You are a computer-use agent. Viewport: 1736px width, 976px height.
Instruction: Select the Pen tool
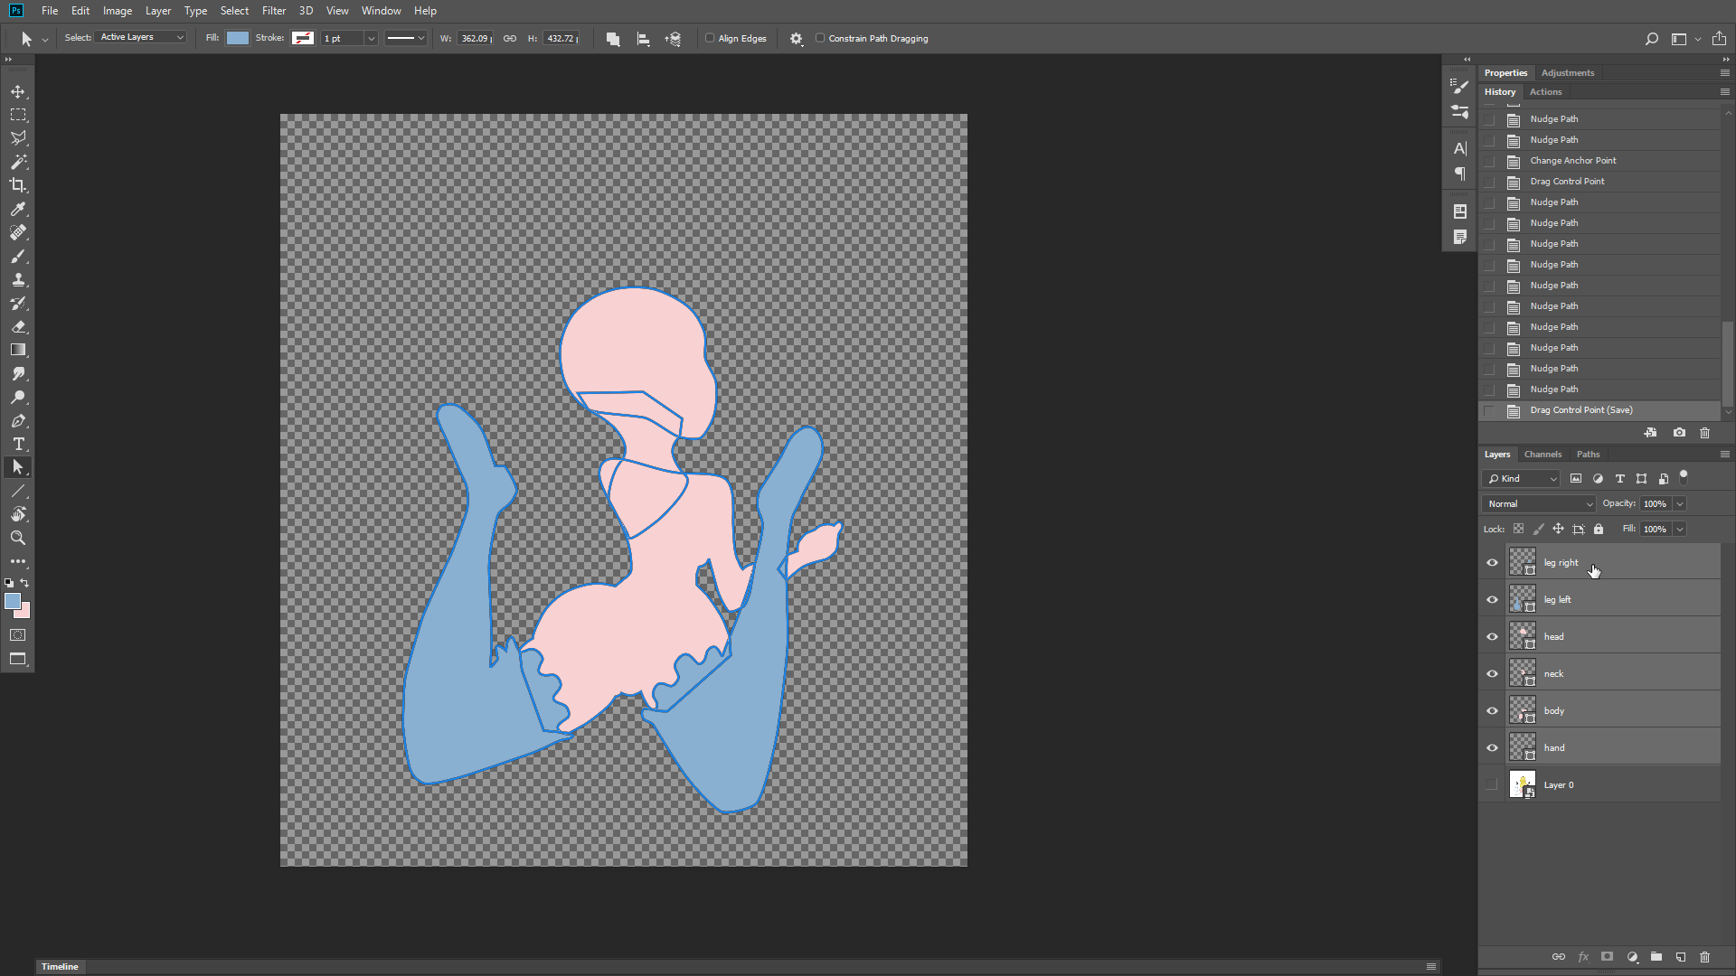click(18, 420)
